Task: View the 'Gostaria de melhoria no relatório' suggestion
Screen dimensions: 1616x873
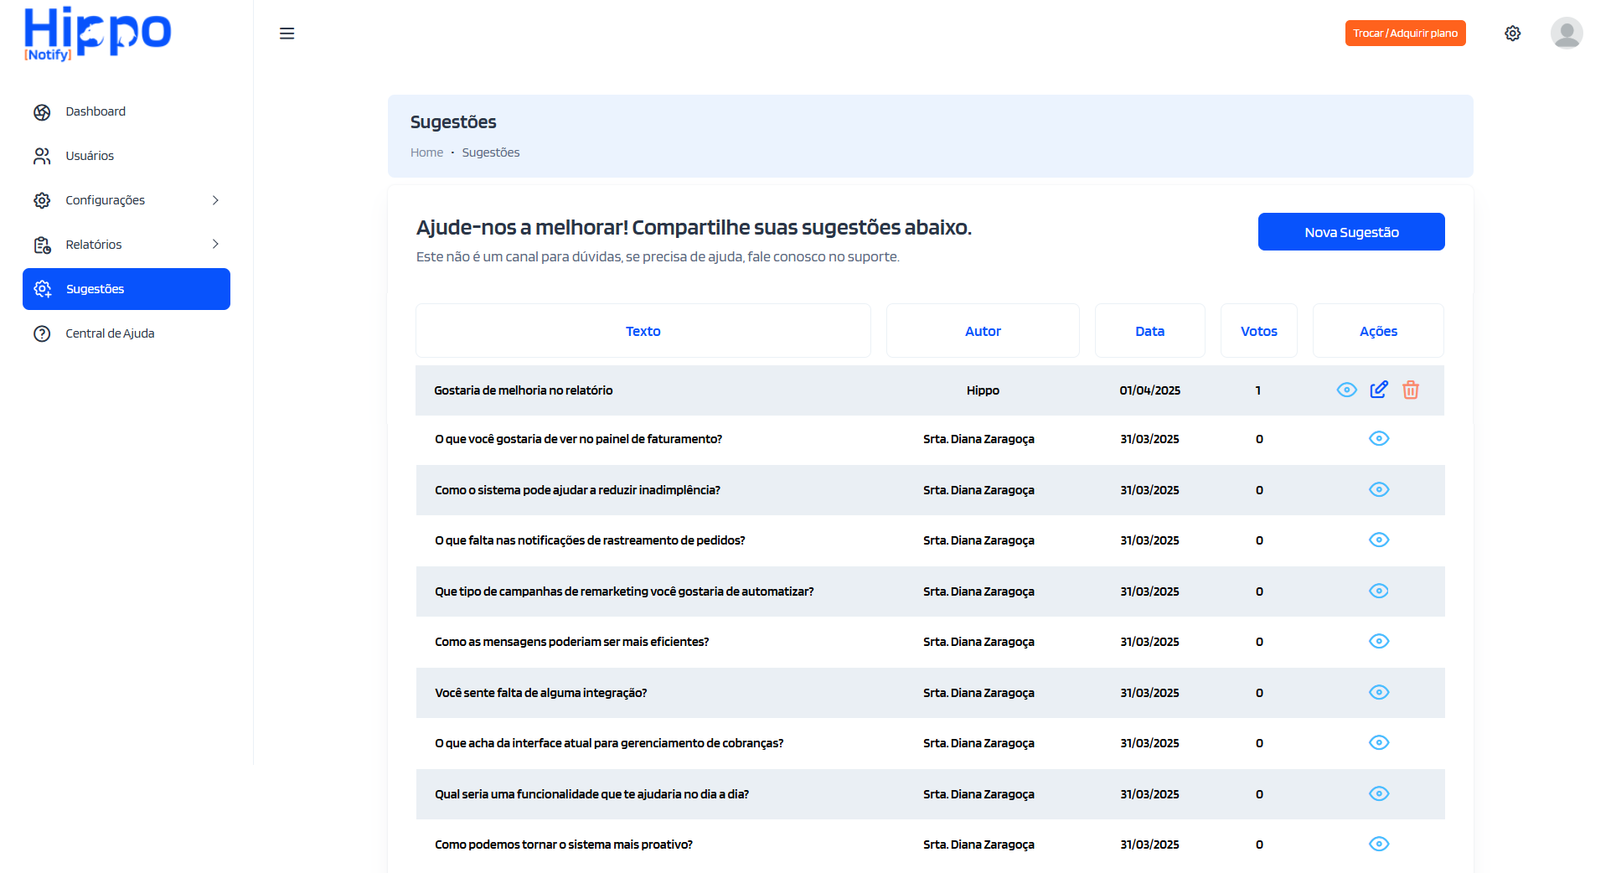Action: tap(1346, 390)
